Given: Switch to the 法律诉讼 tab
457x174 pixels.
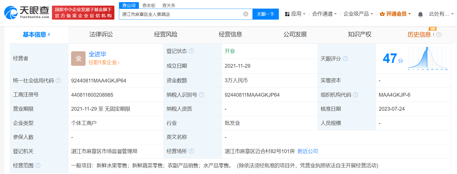Looking at the screenshot, I should 101,34.
